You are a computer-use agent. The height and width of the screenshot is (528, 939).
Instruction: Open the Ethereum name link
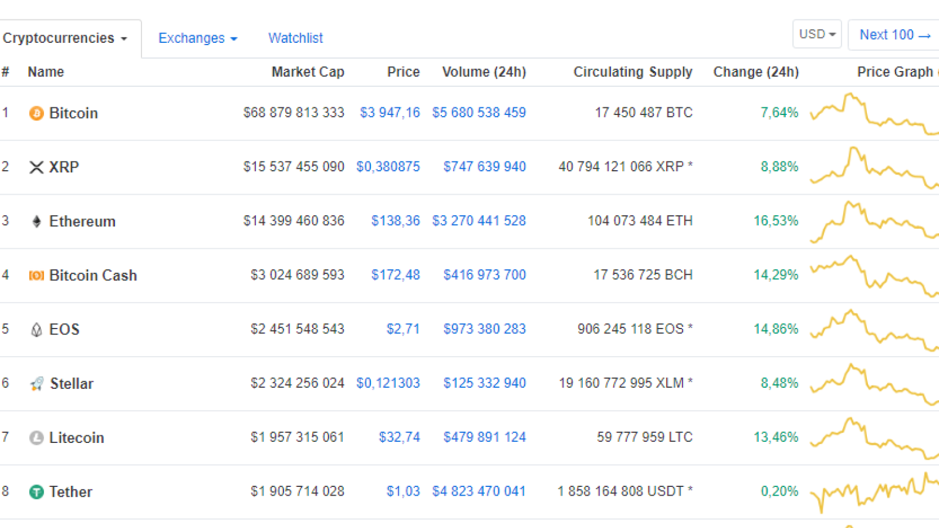click(x=82, y=221)
